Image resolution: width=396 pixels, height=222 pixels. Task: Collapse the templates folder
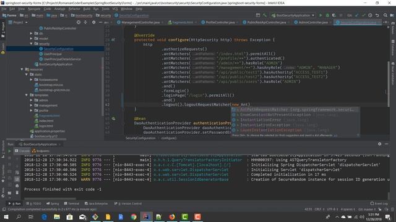coord(27,95)
